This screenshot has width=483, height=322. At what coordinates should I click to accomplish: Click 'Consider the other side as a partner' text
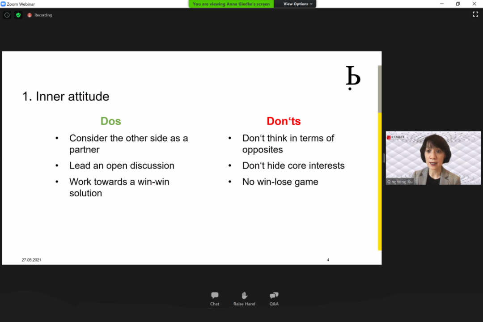(x=128, y=144)
